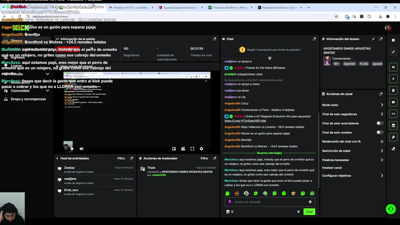Pop out the Chat panel
400x225 pixels.
coord(314,39)
